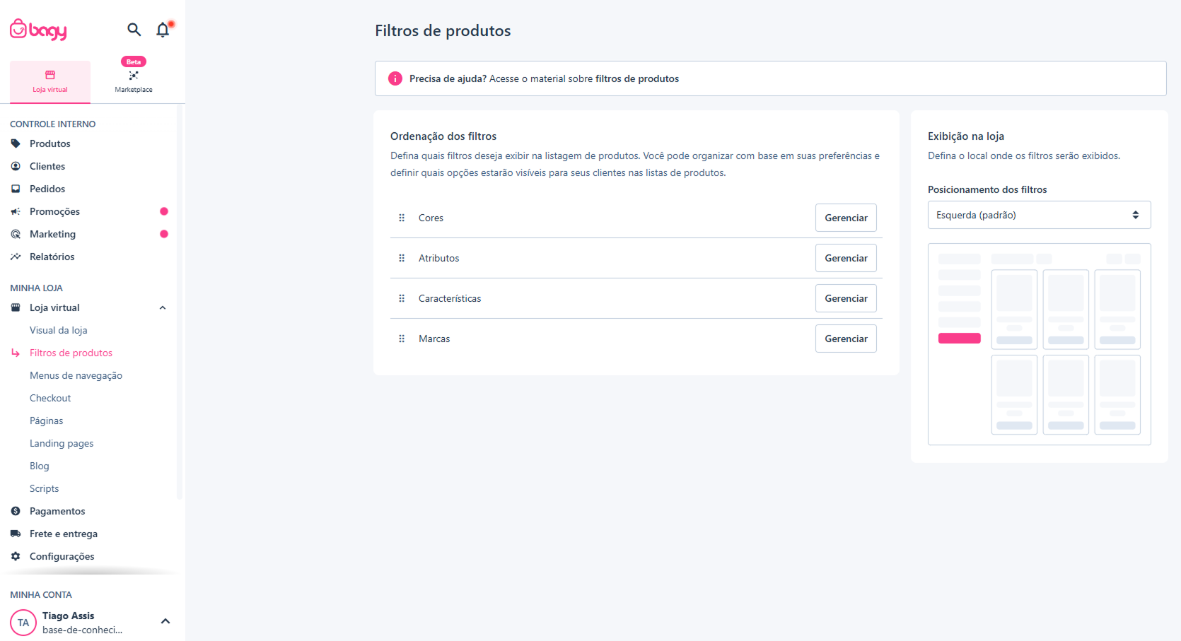The image size is (1181, 641).
Task: Click the Marcas drag handle icon
Action: click(402, 339)
